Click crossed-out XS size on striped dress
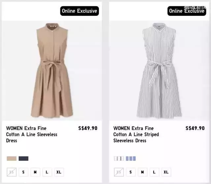Screen dimensions: 211x184 coord(119,172)
